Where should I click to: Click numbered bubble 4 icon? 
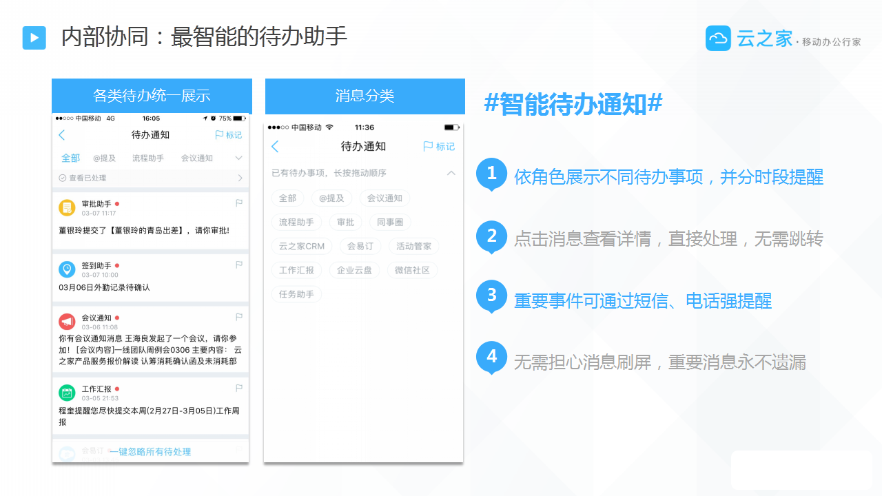coord(491,358)
